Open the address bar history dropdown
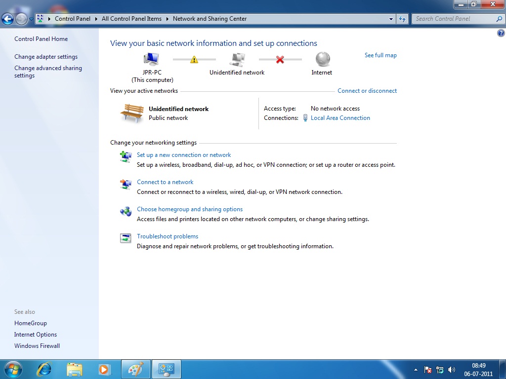This screenshot has width=506, height=379. coord(391,19)
